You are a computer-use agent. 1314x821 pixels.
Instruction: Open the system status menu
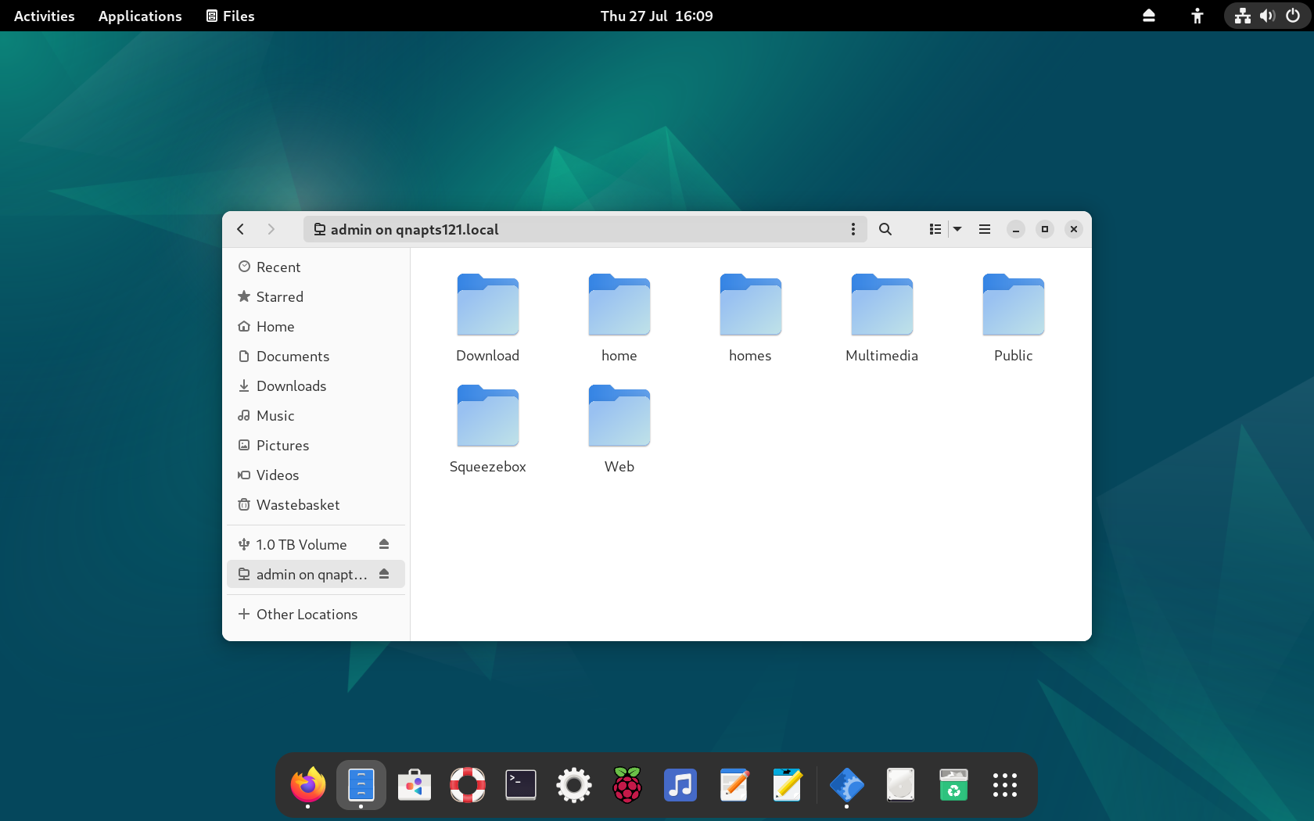coord(1267,16)
